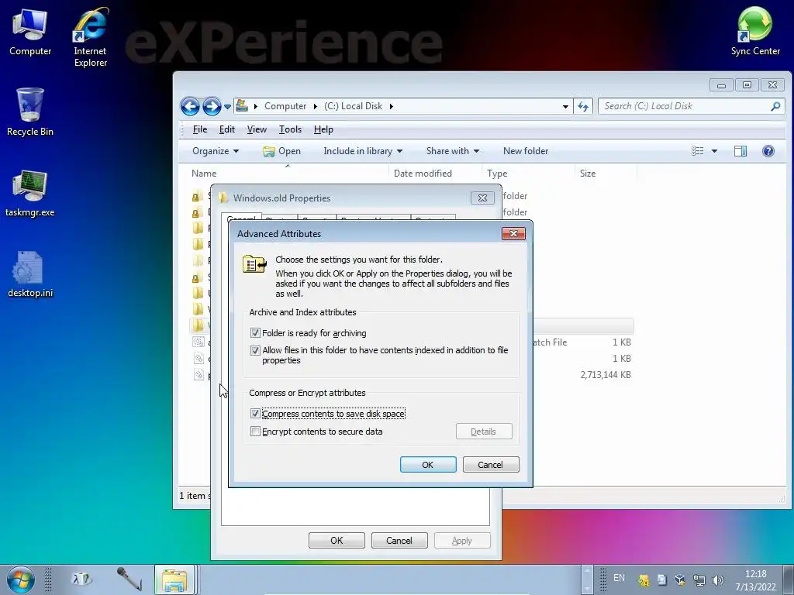794x595 pixels.
Task: Close the Advanced Attributes dialog
Action: coord(513,233)
